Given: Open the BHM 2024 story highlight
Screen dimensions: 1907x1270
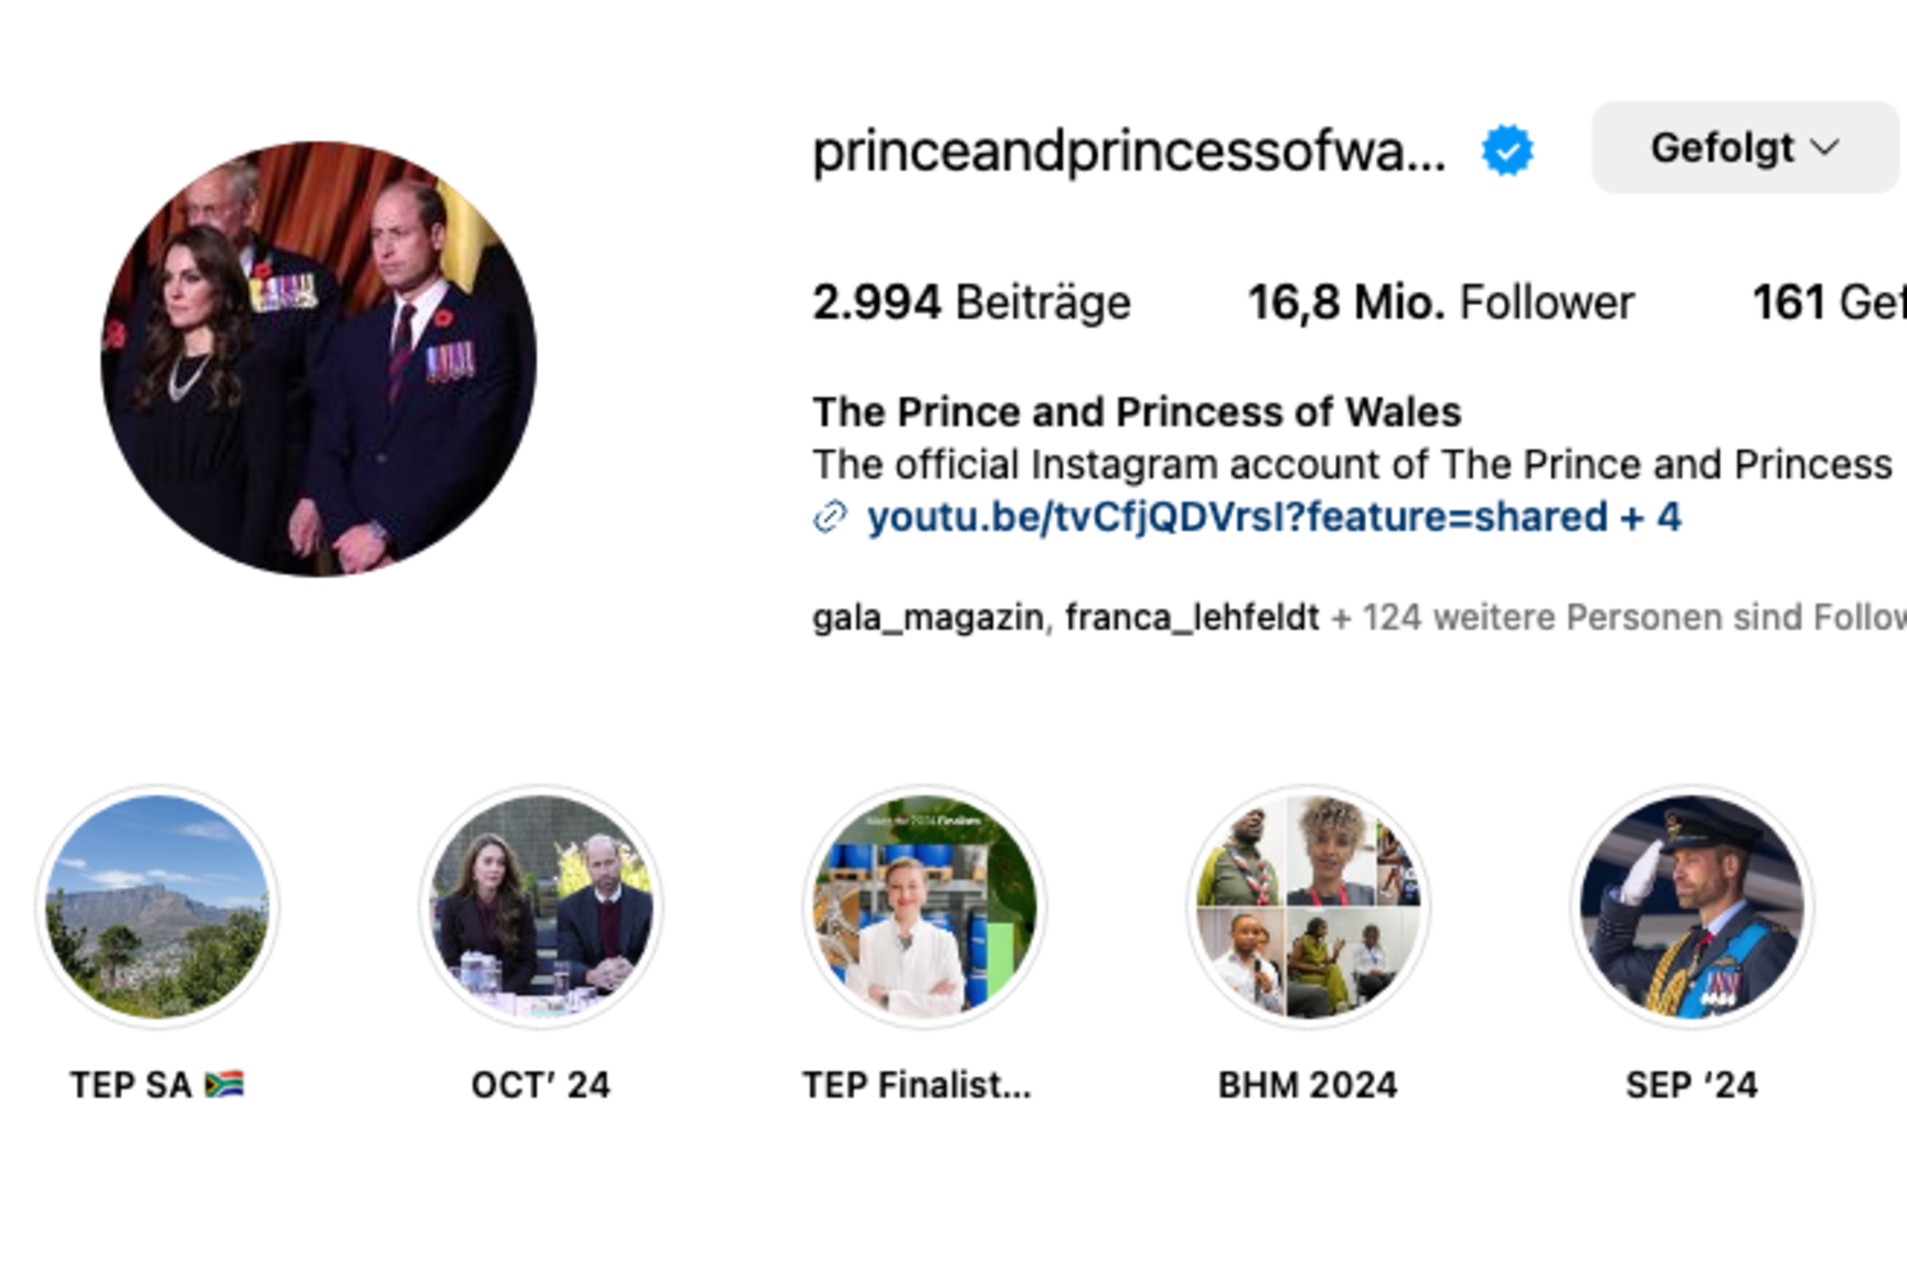Looking at the screenshot, I should coord(1308,906).
